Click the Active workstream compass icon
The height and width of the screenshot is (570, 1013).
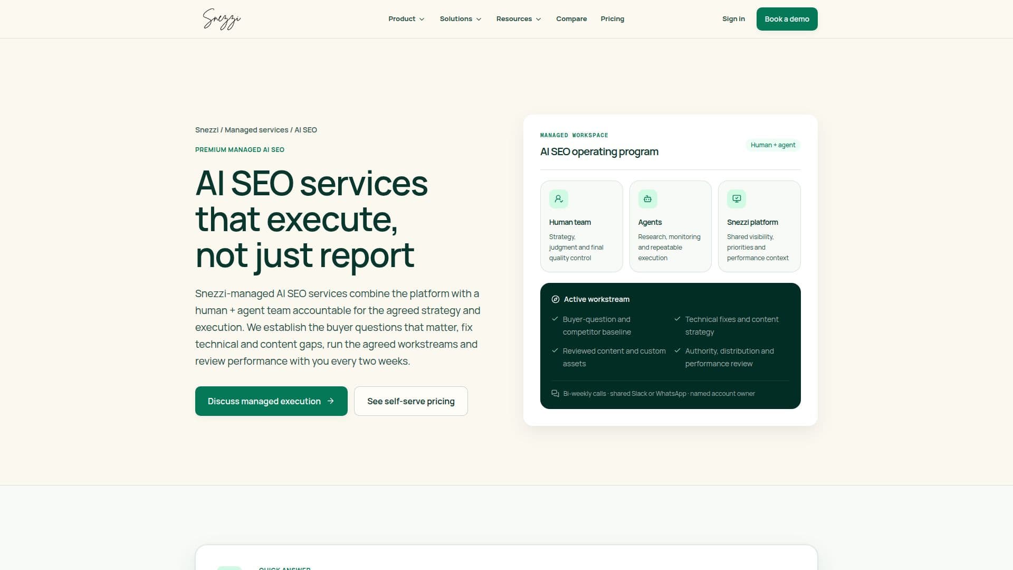(x=555, y=299)
